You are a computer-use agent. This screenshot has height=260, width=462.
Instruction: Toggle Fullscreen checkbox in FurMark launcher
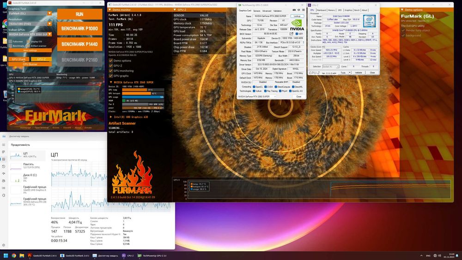pos(10,42)
